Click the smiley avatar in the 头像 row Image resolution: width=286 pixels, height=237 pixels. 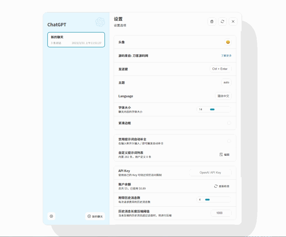228,42
